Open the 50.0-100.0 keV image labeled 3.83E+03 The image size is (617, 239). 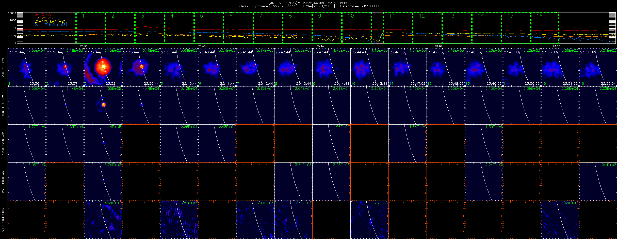179,219
